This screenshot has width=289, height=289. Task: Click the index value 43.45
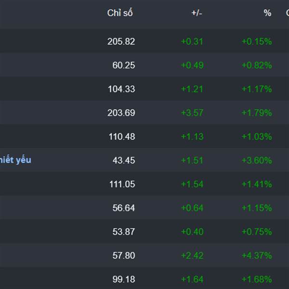coord(124,160)
